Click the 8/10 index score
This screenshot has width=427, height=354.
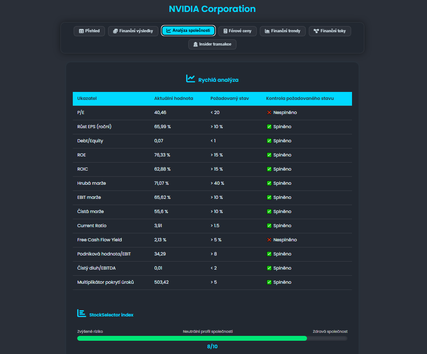click(x=213, y=346)
